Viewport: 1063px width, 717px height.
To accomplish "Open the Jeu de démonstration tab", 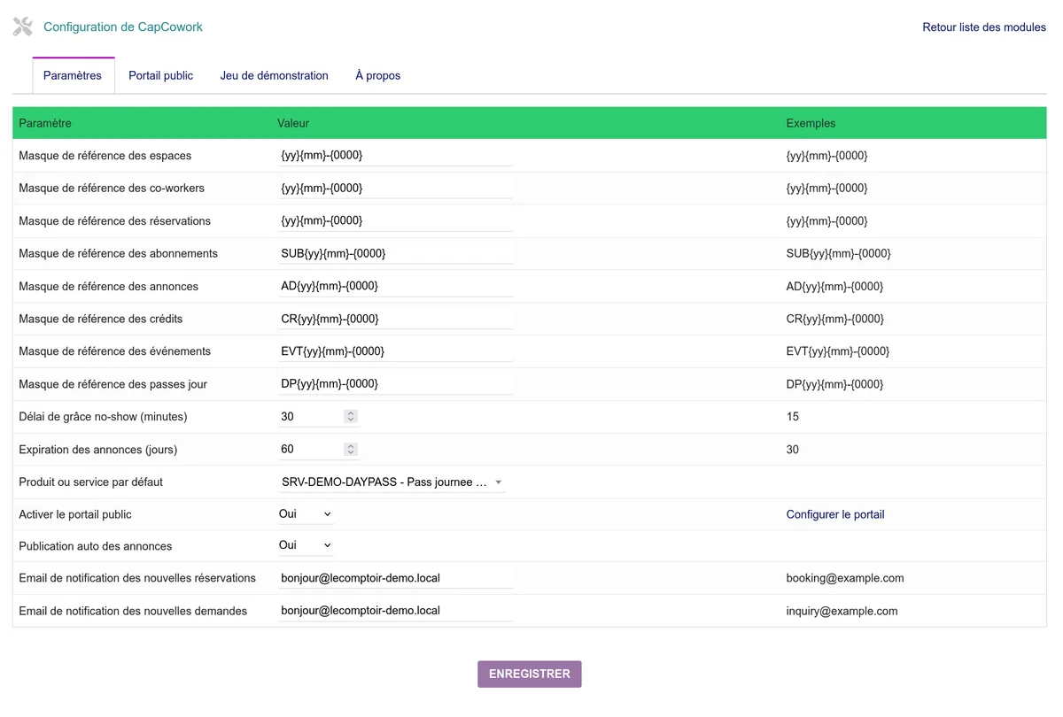I will pos(275,75).
